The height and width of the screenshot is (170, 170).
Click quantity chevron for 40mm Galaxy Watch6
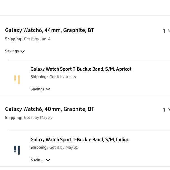tap(169, 110)
